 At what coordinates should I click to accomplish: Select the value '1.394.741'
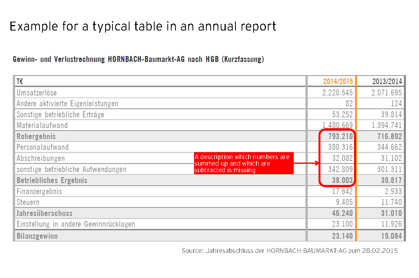coord(387,125)
